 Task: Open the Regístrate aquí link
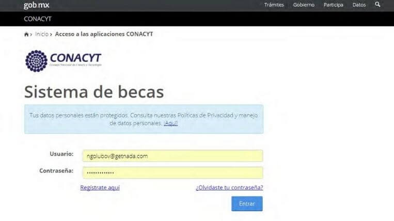[100, 187]
